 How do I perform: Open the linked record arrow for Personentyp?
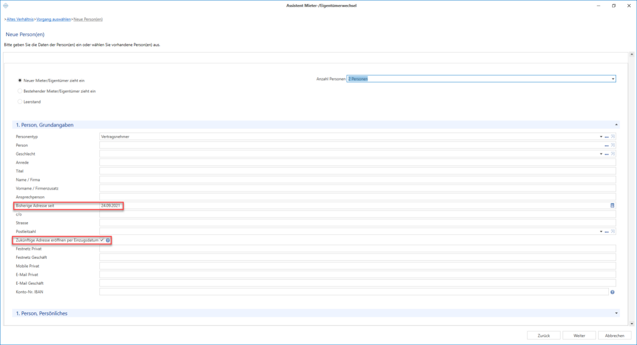pyautogui.click(x=613, y=137)
